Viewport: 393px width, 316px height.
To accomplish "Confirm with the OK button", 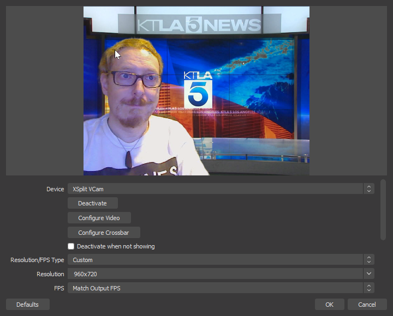I will coord(329,305).
